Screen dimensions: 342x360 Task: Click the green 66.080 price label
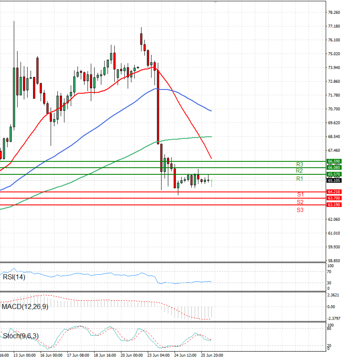(333, 168)
